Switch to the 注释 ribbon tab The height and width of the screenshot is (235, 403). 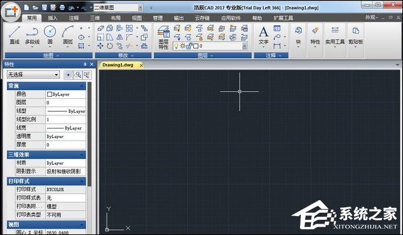74,18
